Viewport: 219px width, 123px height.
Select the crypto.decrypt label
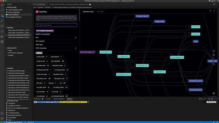pyautogui.click(x=56, y=57)
